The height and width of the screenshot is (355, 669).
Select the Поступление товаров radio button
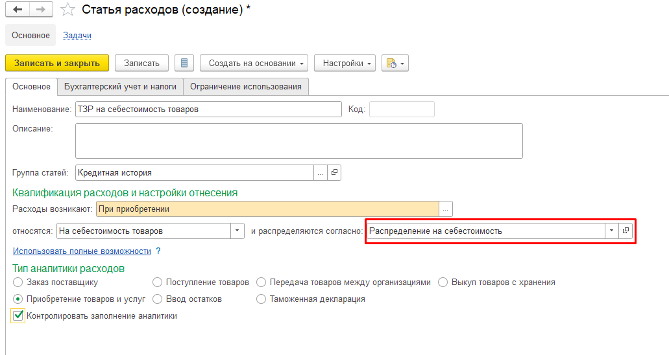pyautogui.click(x=158, y=282)
